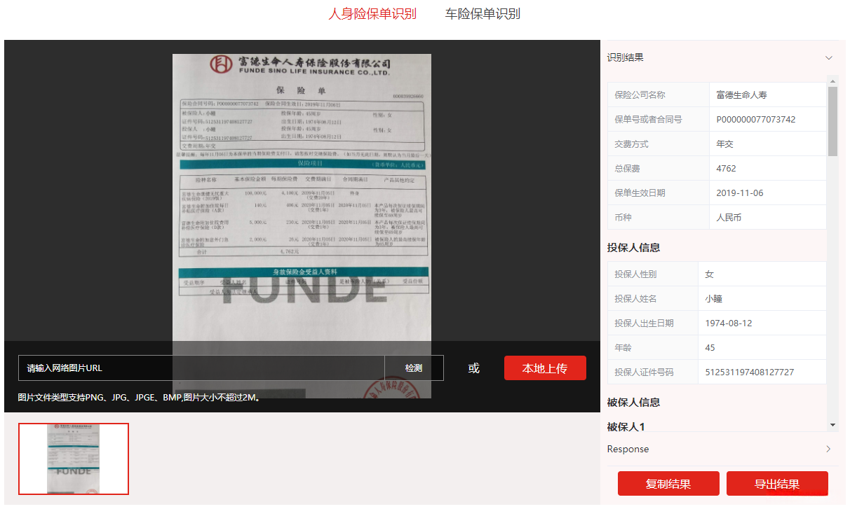Expand the Response section chevron
Viewport: 850px width, 509px height.
pos(828,449)
